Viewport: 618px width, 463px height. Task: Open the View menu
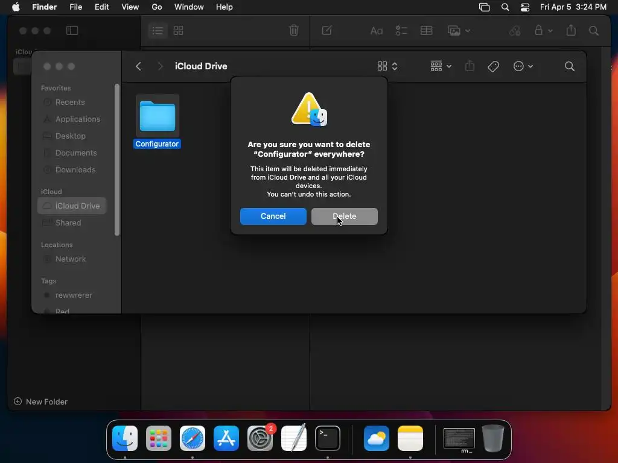pos(130,7)
